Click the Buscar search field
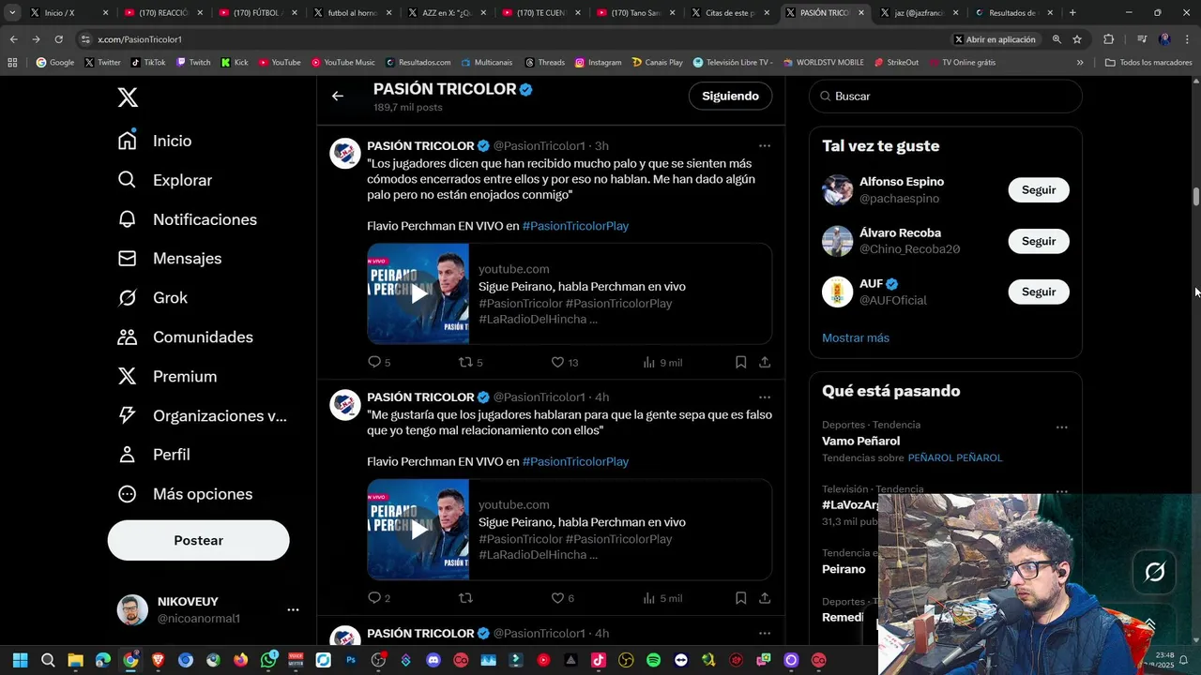Screen dimensions: 1201x675 tap(946, 96)
